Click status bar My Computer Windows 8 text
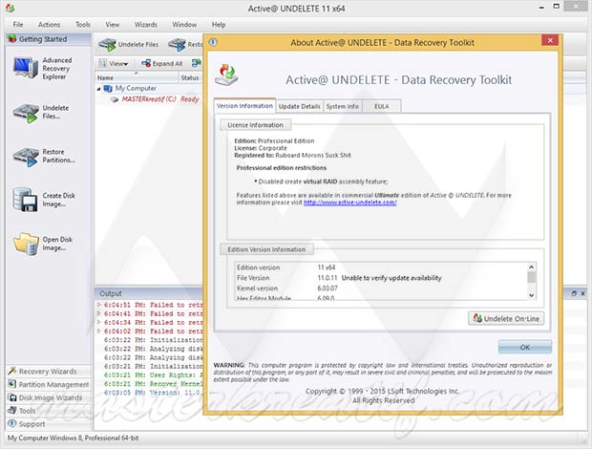Viewport: 592px width, 449px height. 73,438
